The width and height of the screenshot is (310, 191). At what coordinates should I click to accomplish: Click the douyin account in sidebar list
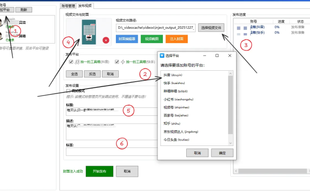27,23
